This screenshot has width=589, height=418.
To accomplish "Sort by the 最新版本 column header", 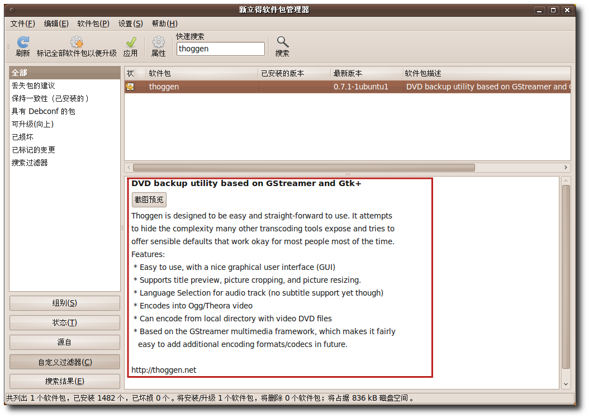I will click(x=367, y=73).
